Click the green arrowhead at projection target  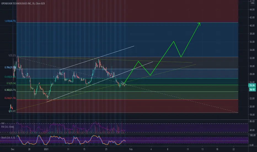(x=199, y=24)
